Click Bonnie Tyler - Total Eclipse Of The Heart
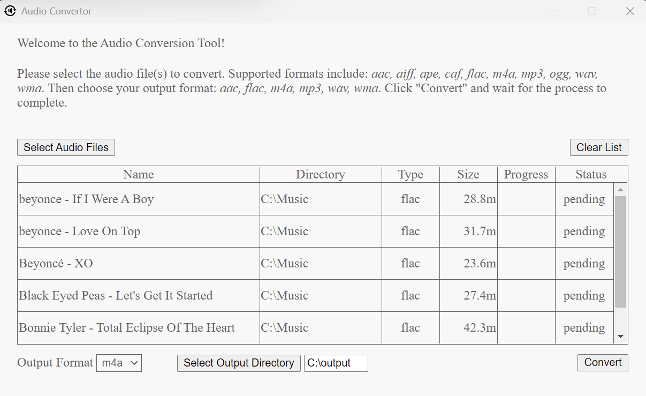 [x=138, y=327]
